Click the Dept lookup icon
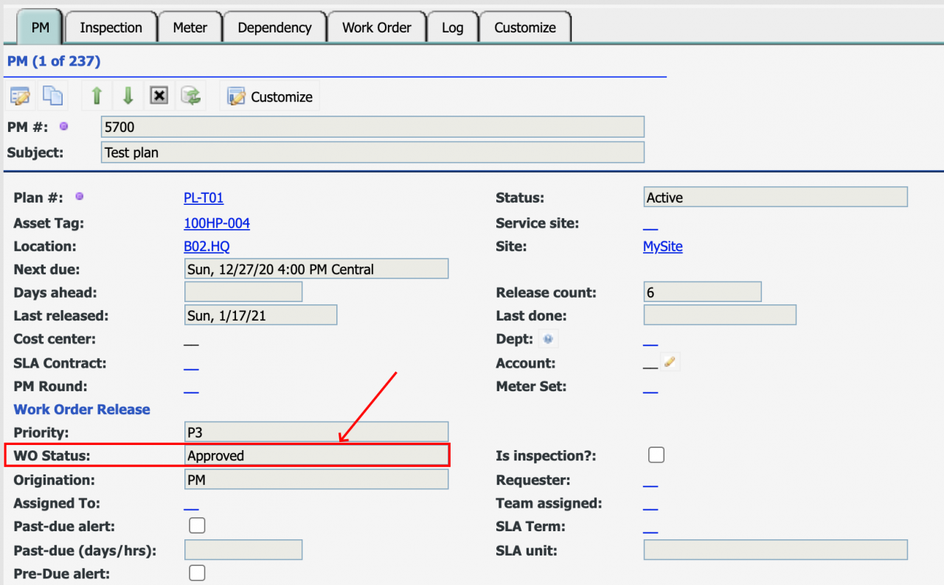944x585 pixels. click(x=548, y=340)
